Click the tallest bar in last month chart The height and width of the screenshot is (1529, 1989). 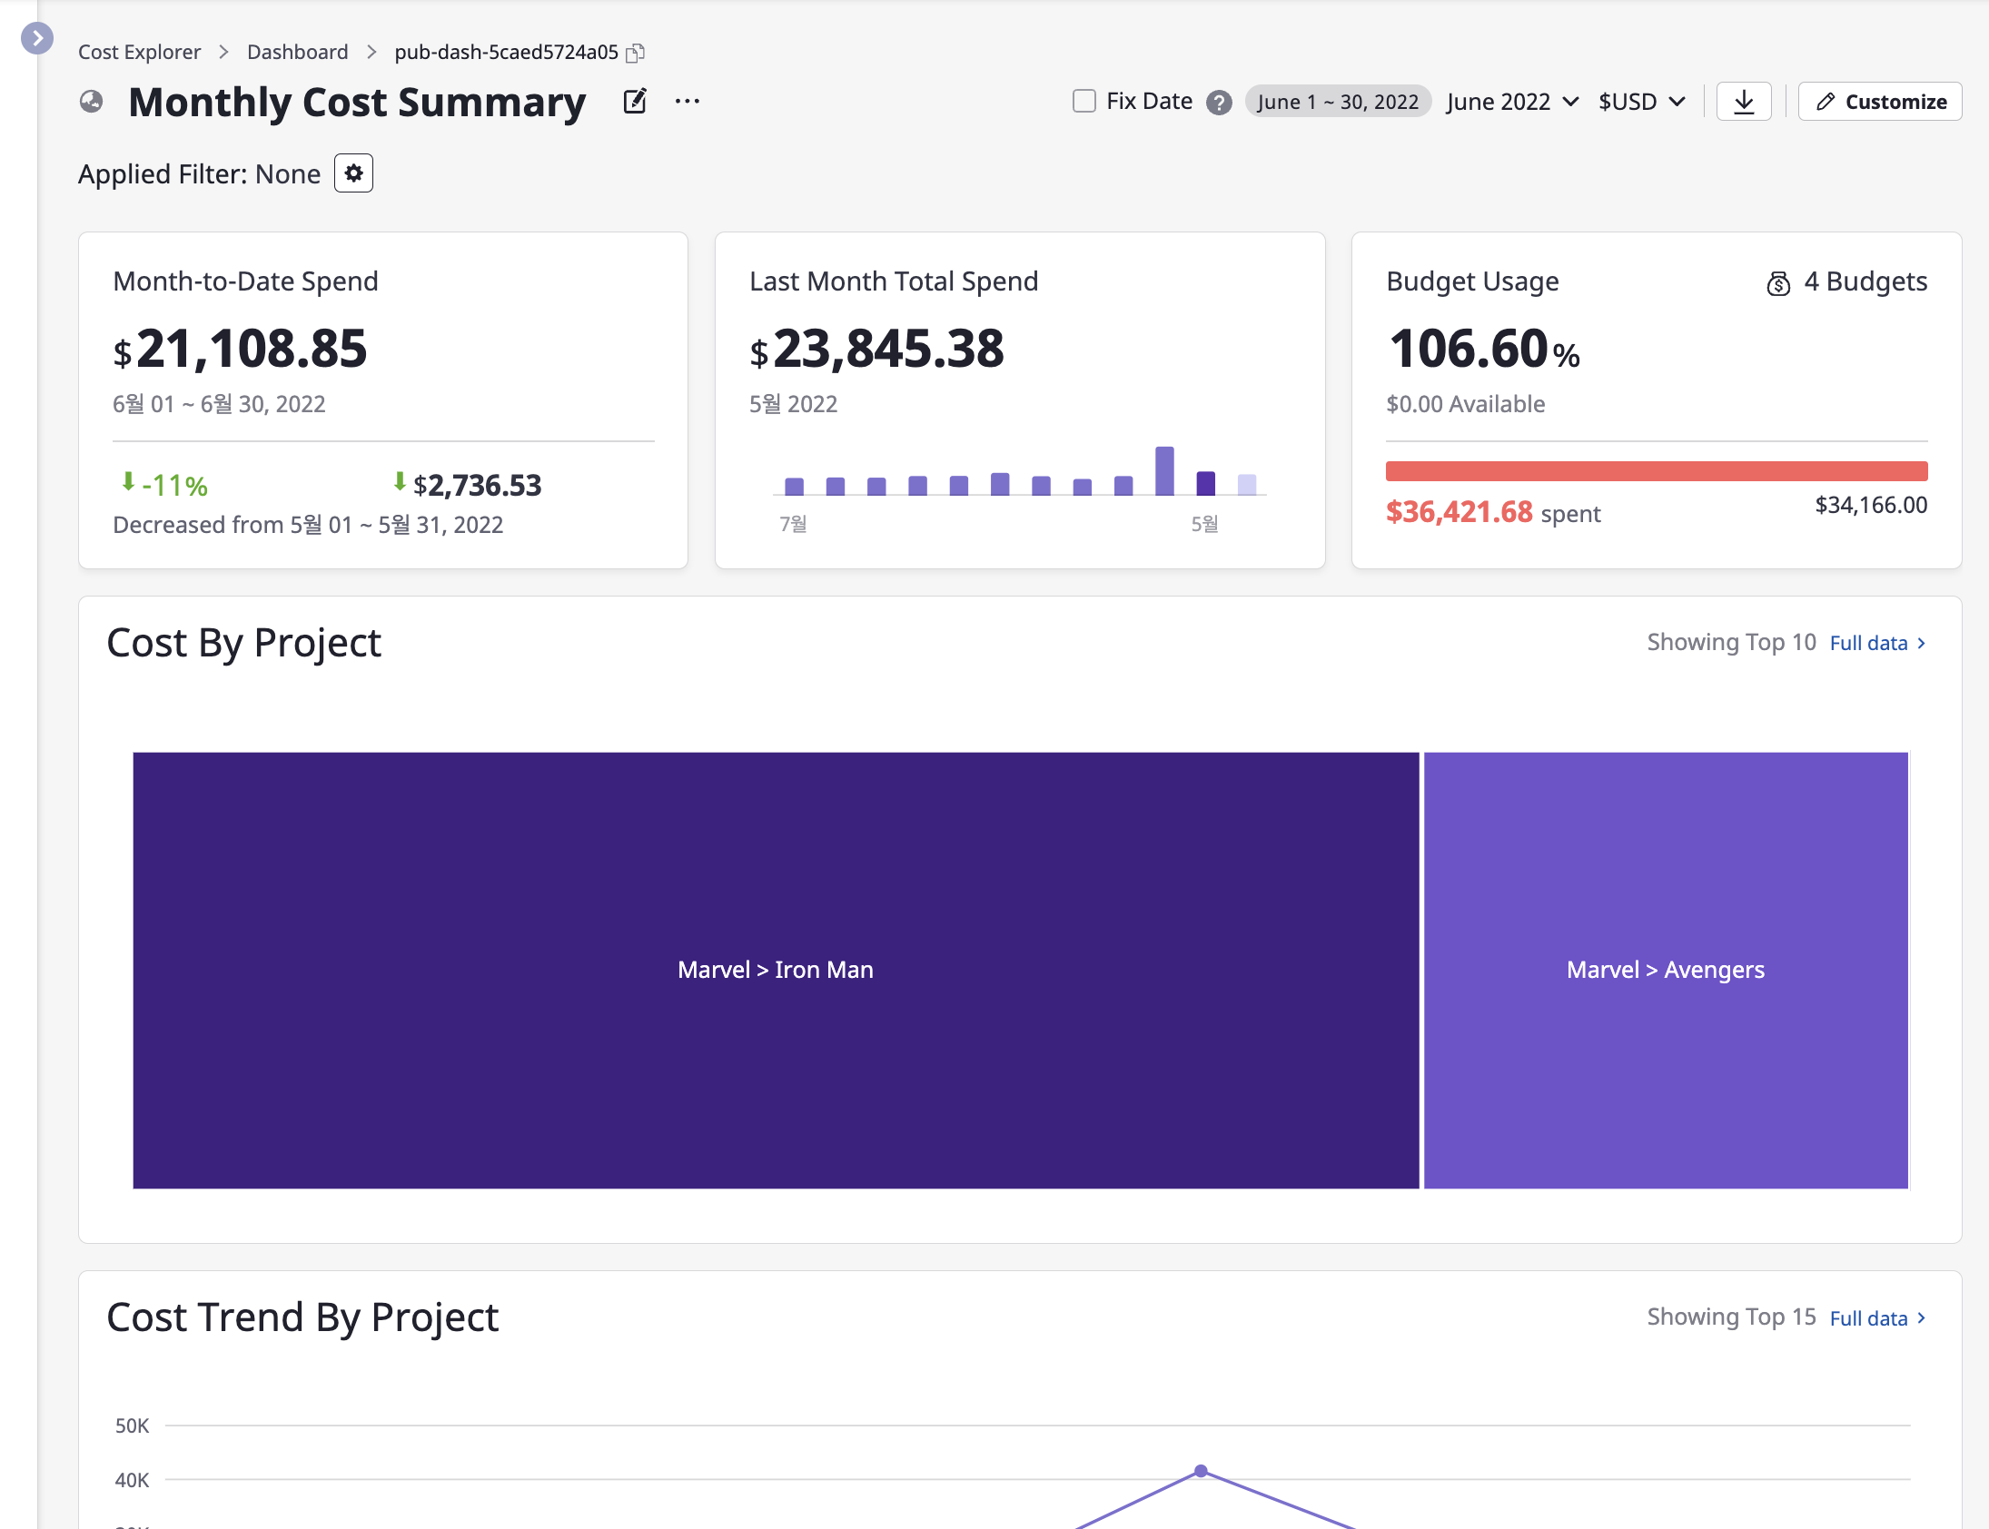(1164, 470)
